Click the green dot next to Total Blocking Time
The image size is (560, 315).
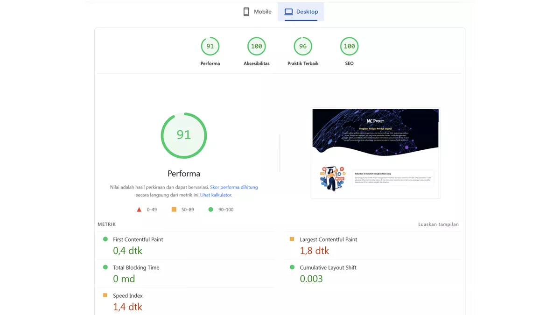tap(106, 267)
